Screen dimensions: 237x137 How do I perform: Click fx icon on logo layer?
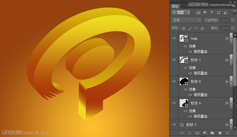tap(227, 39)
